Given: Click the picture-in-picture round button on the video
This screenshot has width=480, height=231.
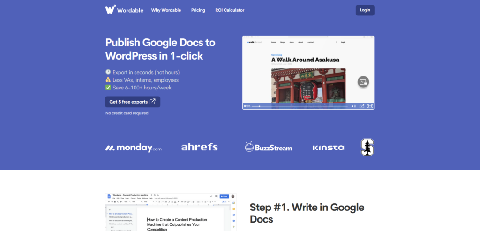Looking at the screenshot, I should click(363, 82).
